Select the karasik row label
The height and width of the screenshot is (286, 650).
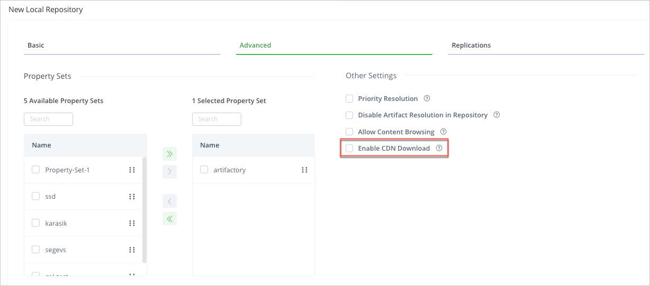click(56, 223)
